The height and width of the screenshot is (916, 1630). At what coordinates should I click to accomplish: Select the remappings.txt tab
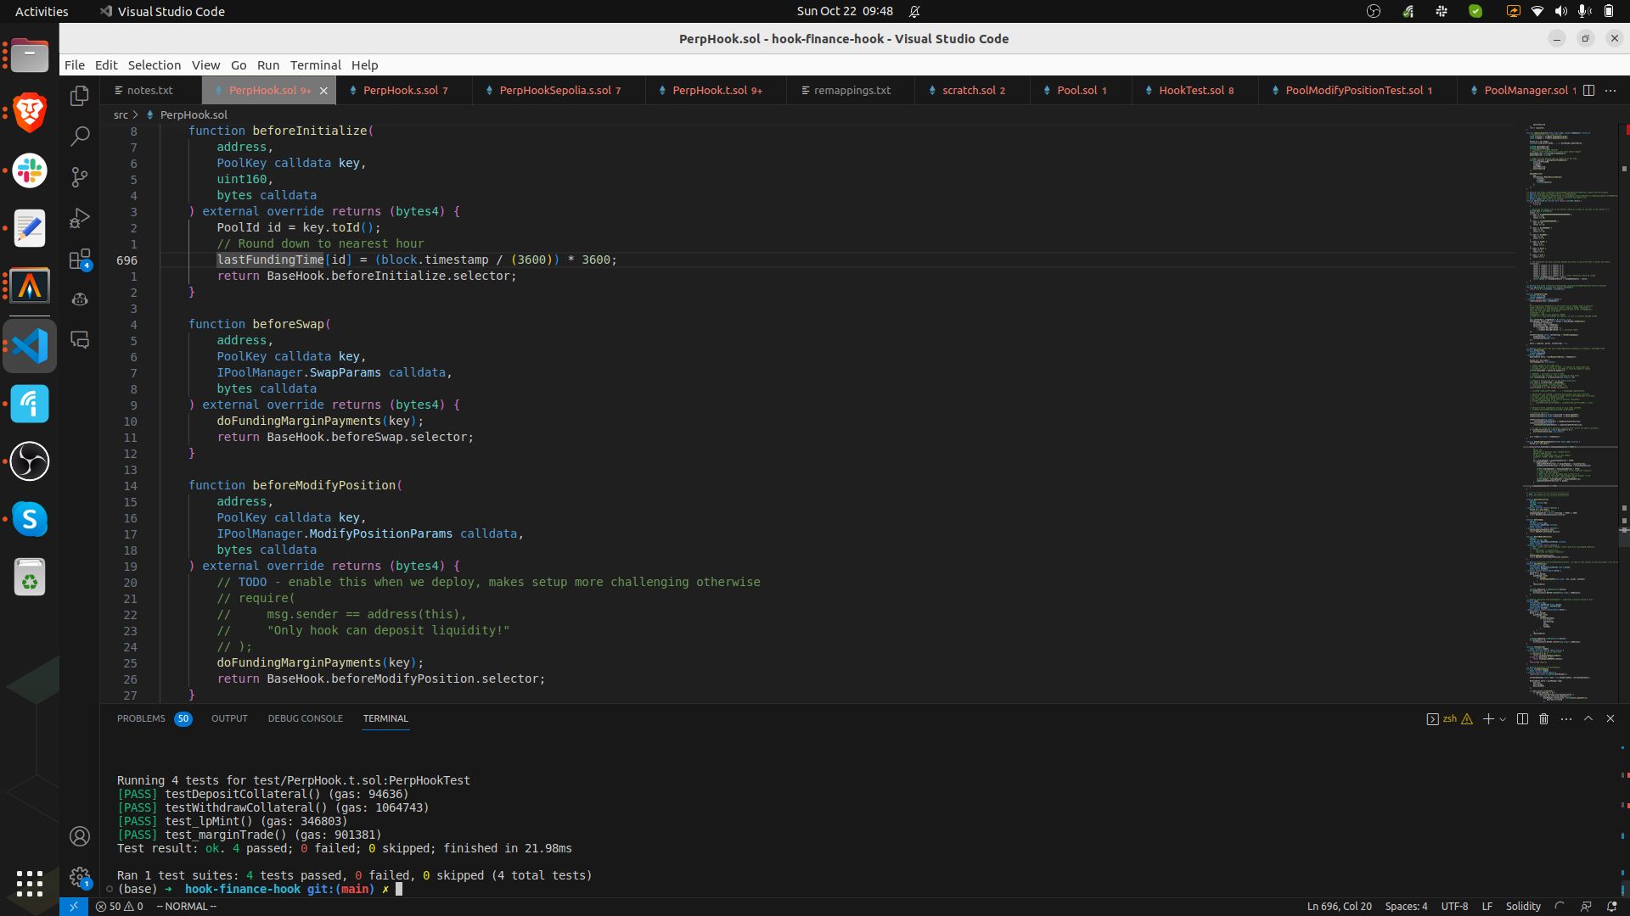pyautogui.click(x=846, y=91)
